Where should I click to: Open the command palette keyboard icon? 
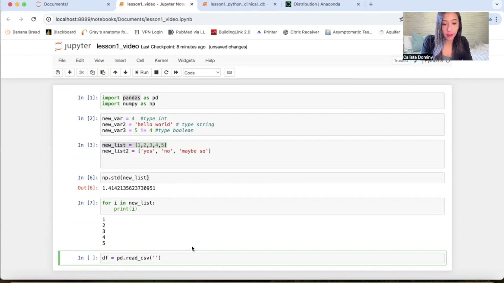click(229, 72)
